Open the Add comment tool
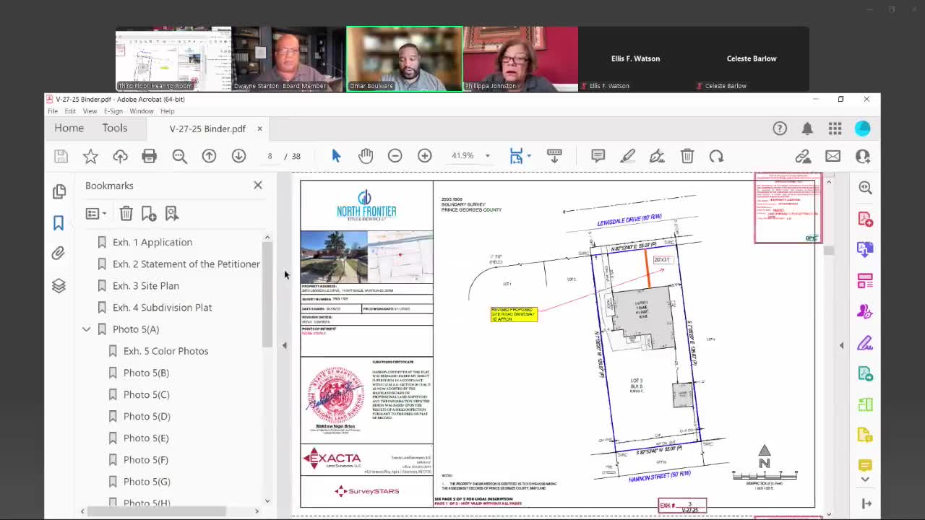Screen dimensions: 925x520 (598, 156)
